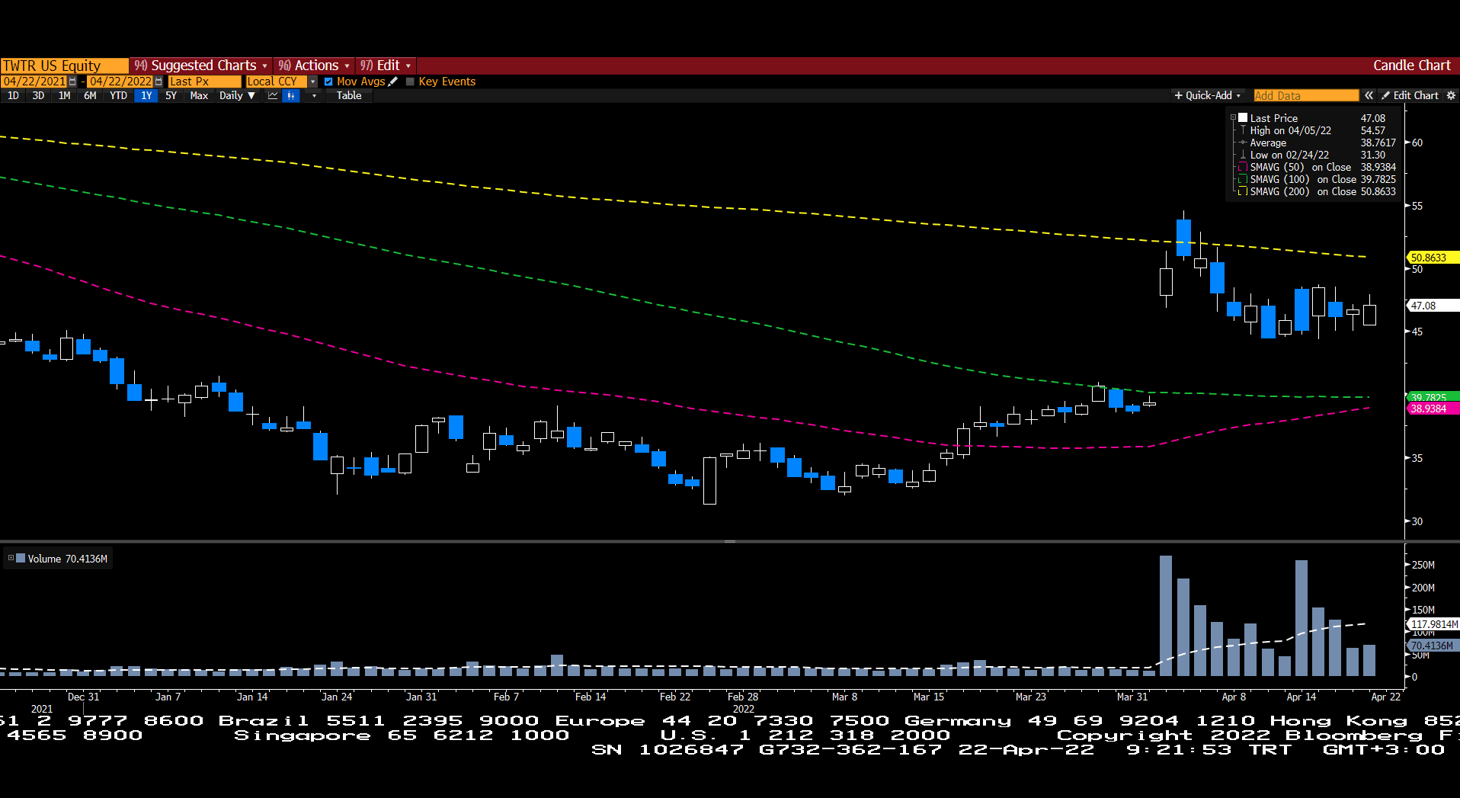Image resolution: width=1460 pixels, height=798 pixels.
Task: Click the SMAVG (200) on Close legend row
Action: pos(1317,191)
